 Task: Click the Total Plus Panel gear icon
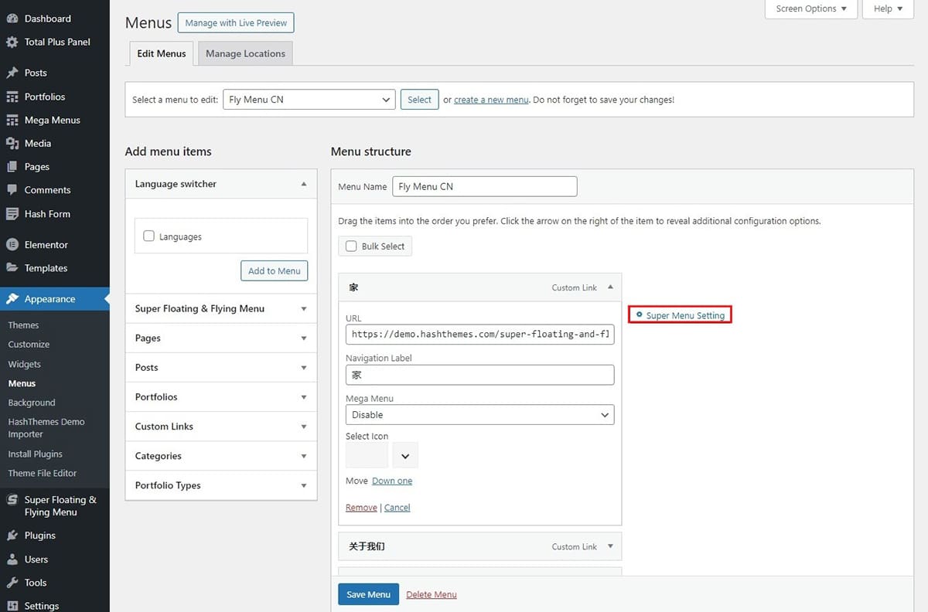(x=12, y=42)
